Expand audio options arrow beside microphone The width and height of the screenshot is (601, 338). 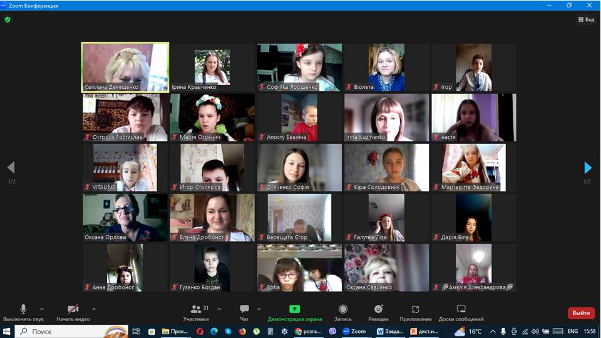coord(42,309)
